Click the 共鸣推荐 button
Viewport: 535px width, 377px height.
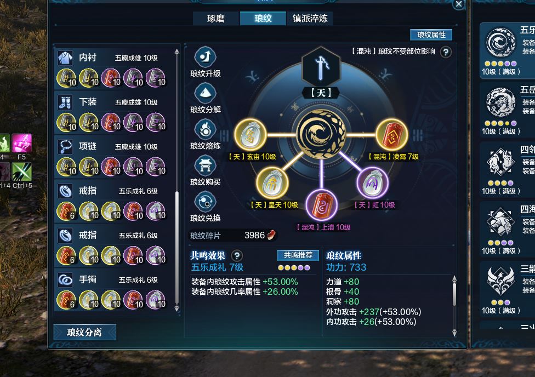298,255
